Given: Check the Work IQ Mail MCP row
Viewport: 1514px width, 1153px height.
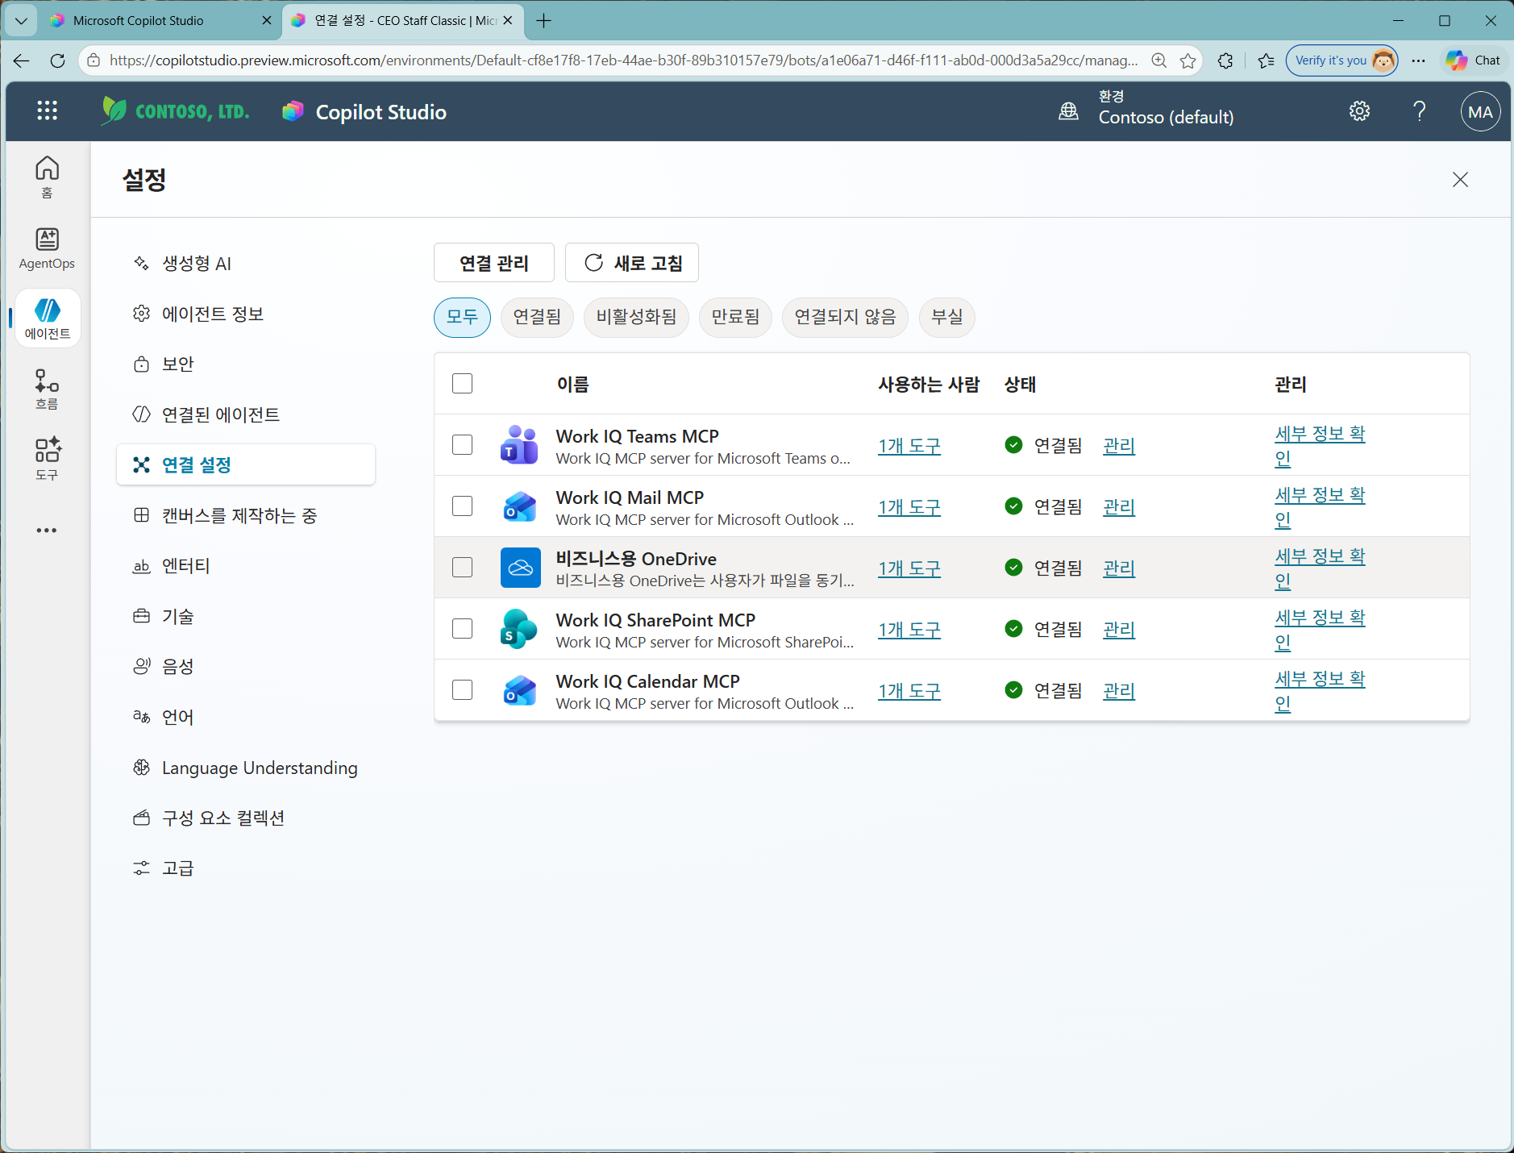Looking at the screenshot, I should [x=463, y=506].
